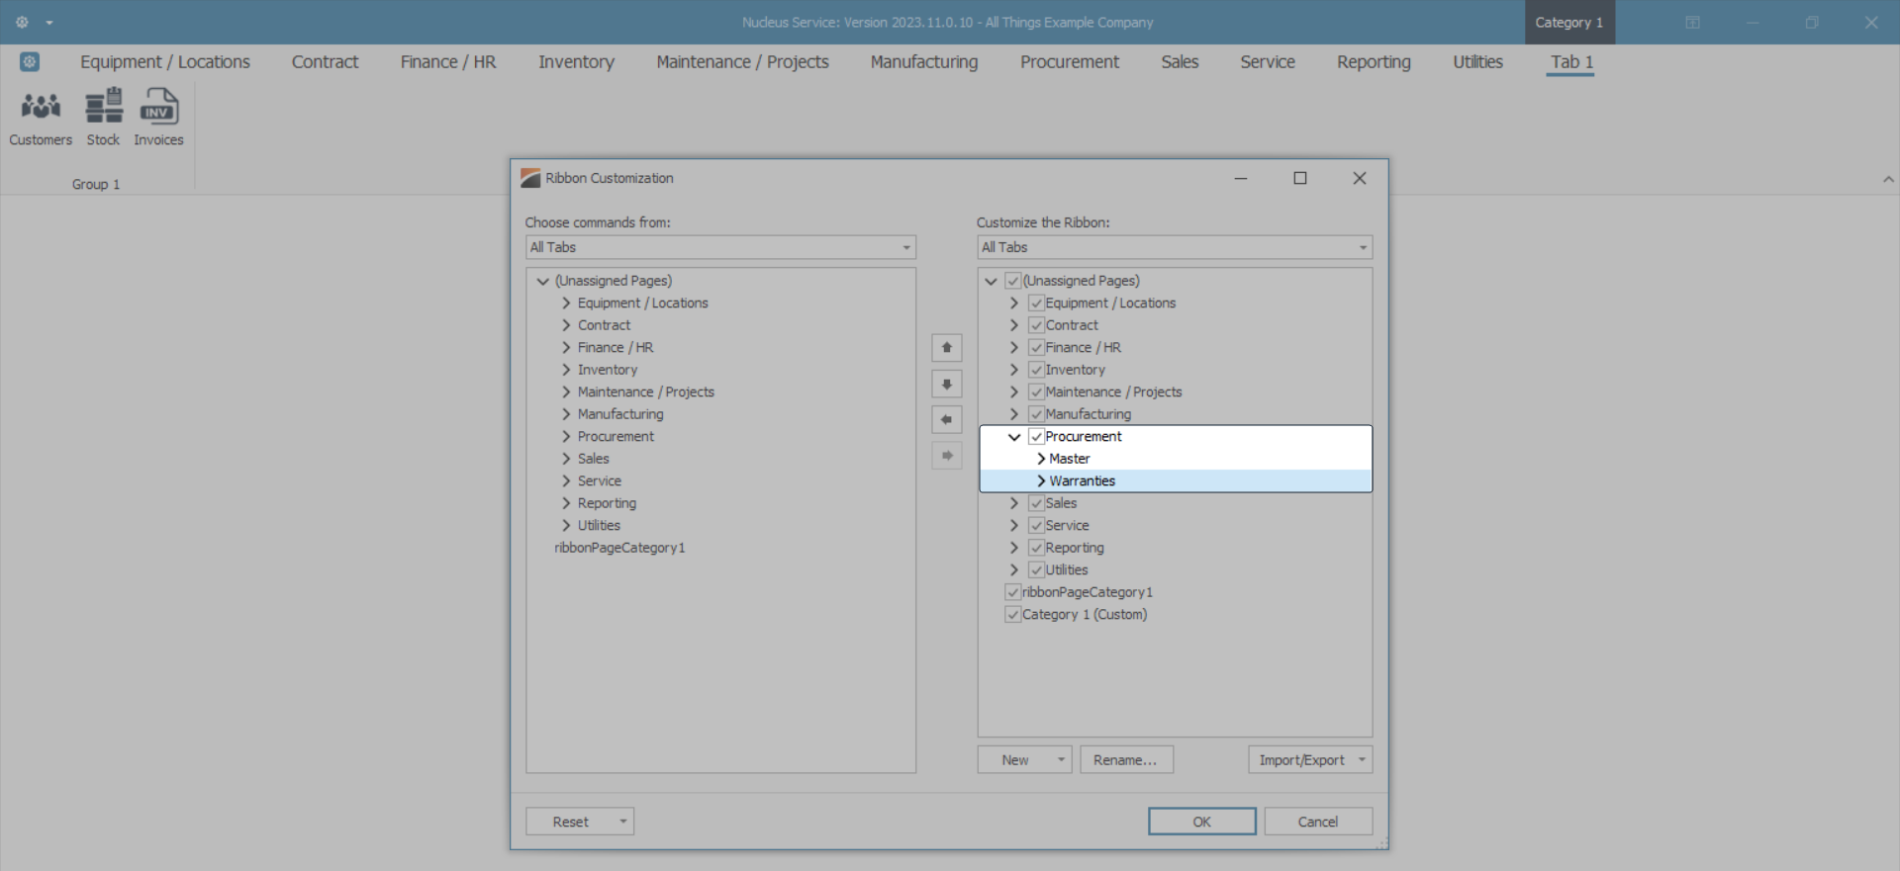Uncheck the Procurement checkbox in right tree
Image resolution: width=1900 pixels, height=871 pixels.
point(1036,437)
